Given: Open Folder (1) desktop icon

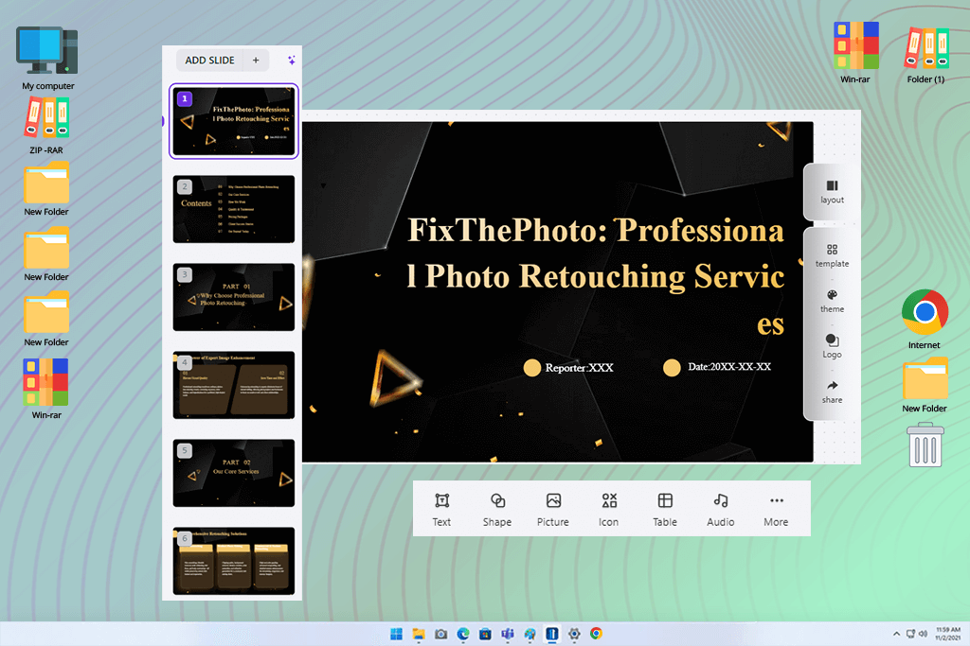Looking at the screenshot, I should coord(925,54).
